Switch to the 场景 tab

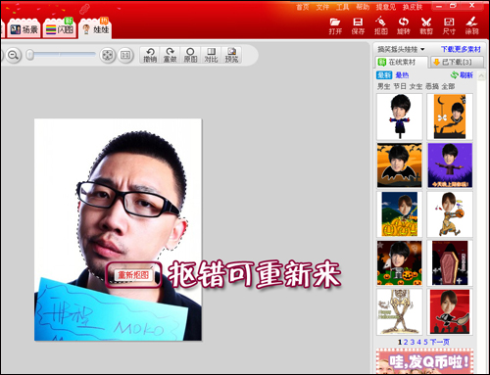[24, 29]
